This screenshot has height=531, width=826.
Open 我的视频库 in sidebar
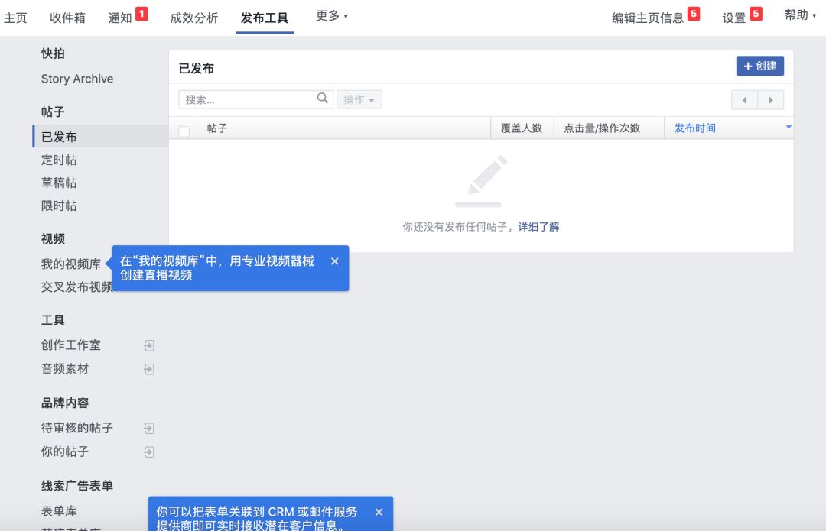pyautogui.click(x=71, y=264)
